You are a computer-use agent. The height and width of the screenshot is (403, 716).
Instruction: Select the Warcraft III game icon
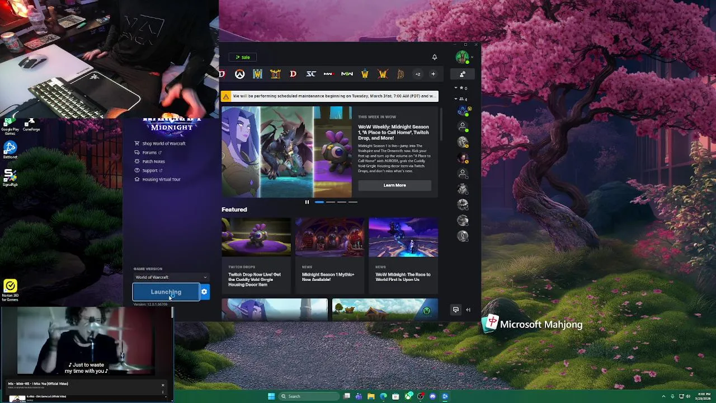(x=257, y=74)
